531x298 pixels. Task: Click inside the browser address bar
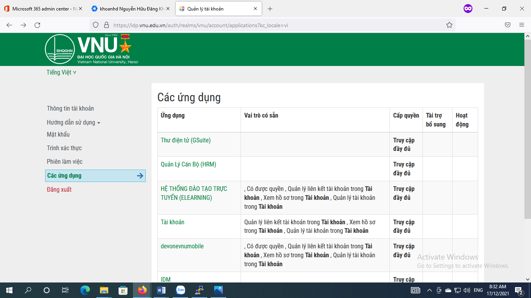(233, 24)
